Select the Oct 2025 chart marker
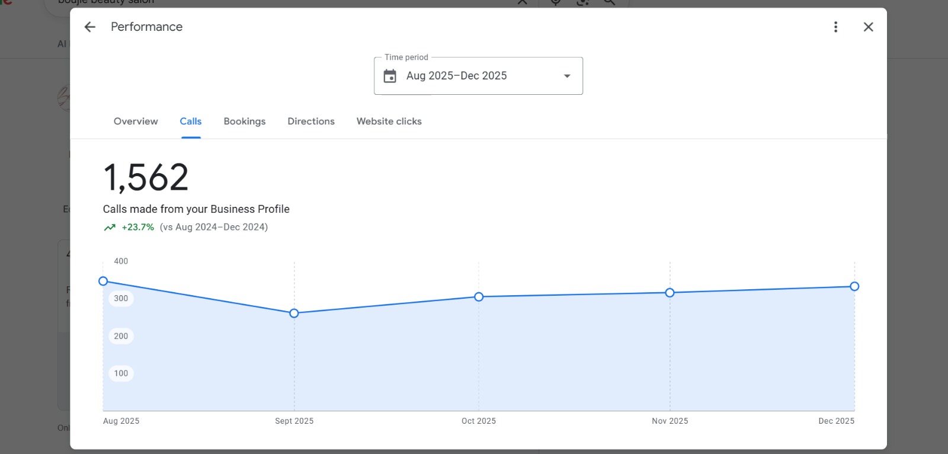This screenshot has width=948, height=454. (x=479, y=297)
